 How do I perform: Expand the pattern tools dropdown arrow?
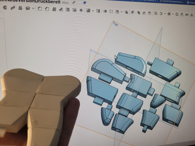93,11
